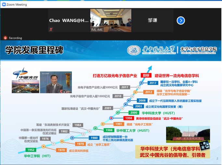Click the CCTV interview photo on slide
The image size is (222, 165).
pos(56,82)
